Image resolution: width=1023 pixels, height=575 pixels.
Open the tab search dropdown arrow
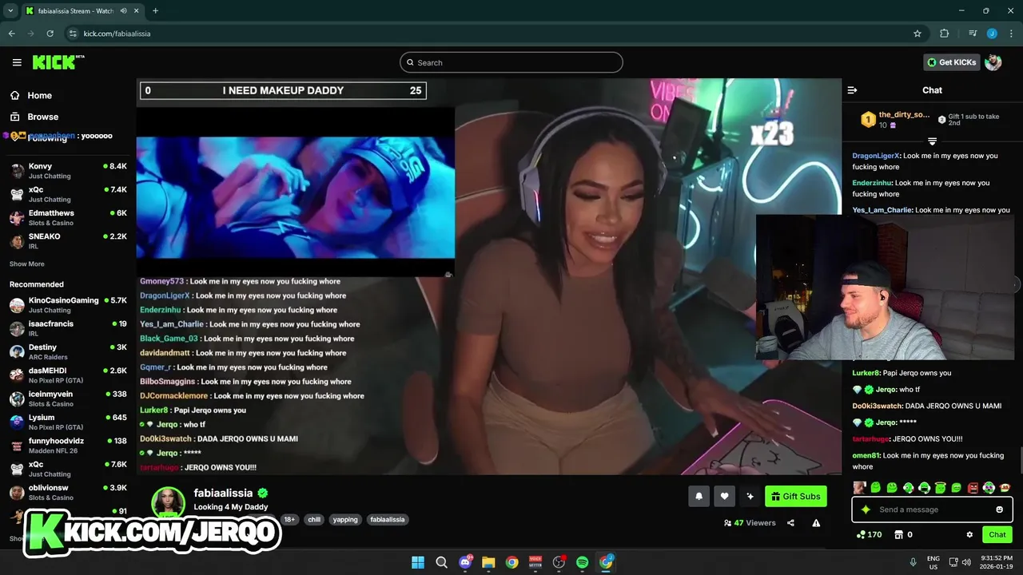(10, 11)
